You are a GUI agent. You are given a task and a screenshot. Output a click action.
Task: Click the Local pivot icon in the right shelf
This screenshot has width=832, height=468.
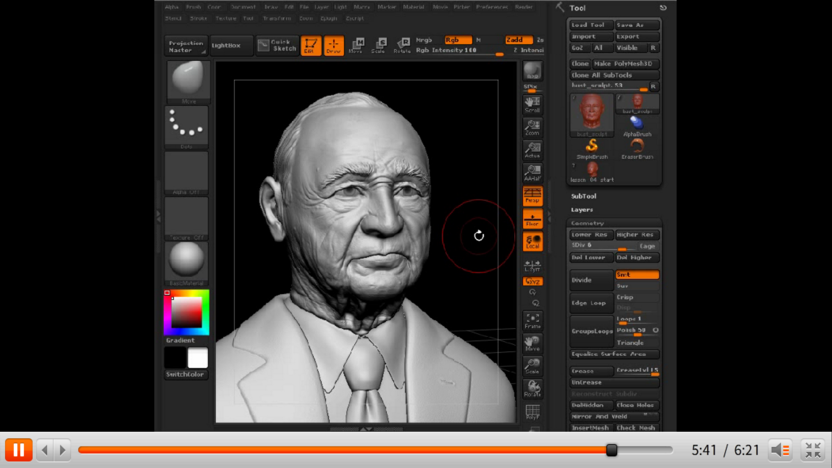click(532, 241)
